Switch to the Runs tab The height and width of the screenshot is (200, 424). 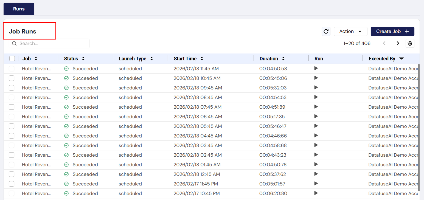click(18, 9)
